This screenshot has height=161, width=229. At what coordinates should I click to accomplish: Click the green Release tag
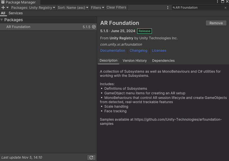144,31
